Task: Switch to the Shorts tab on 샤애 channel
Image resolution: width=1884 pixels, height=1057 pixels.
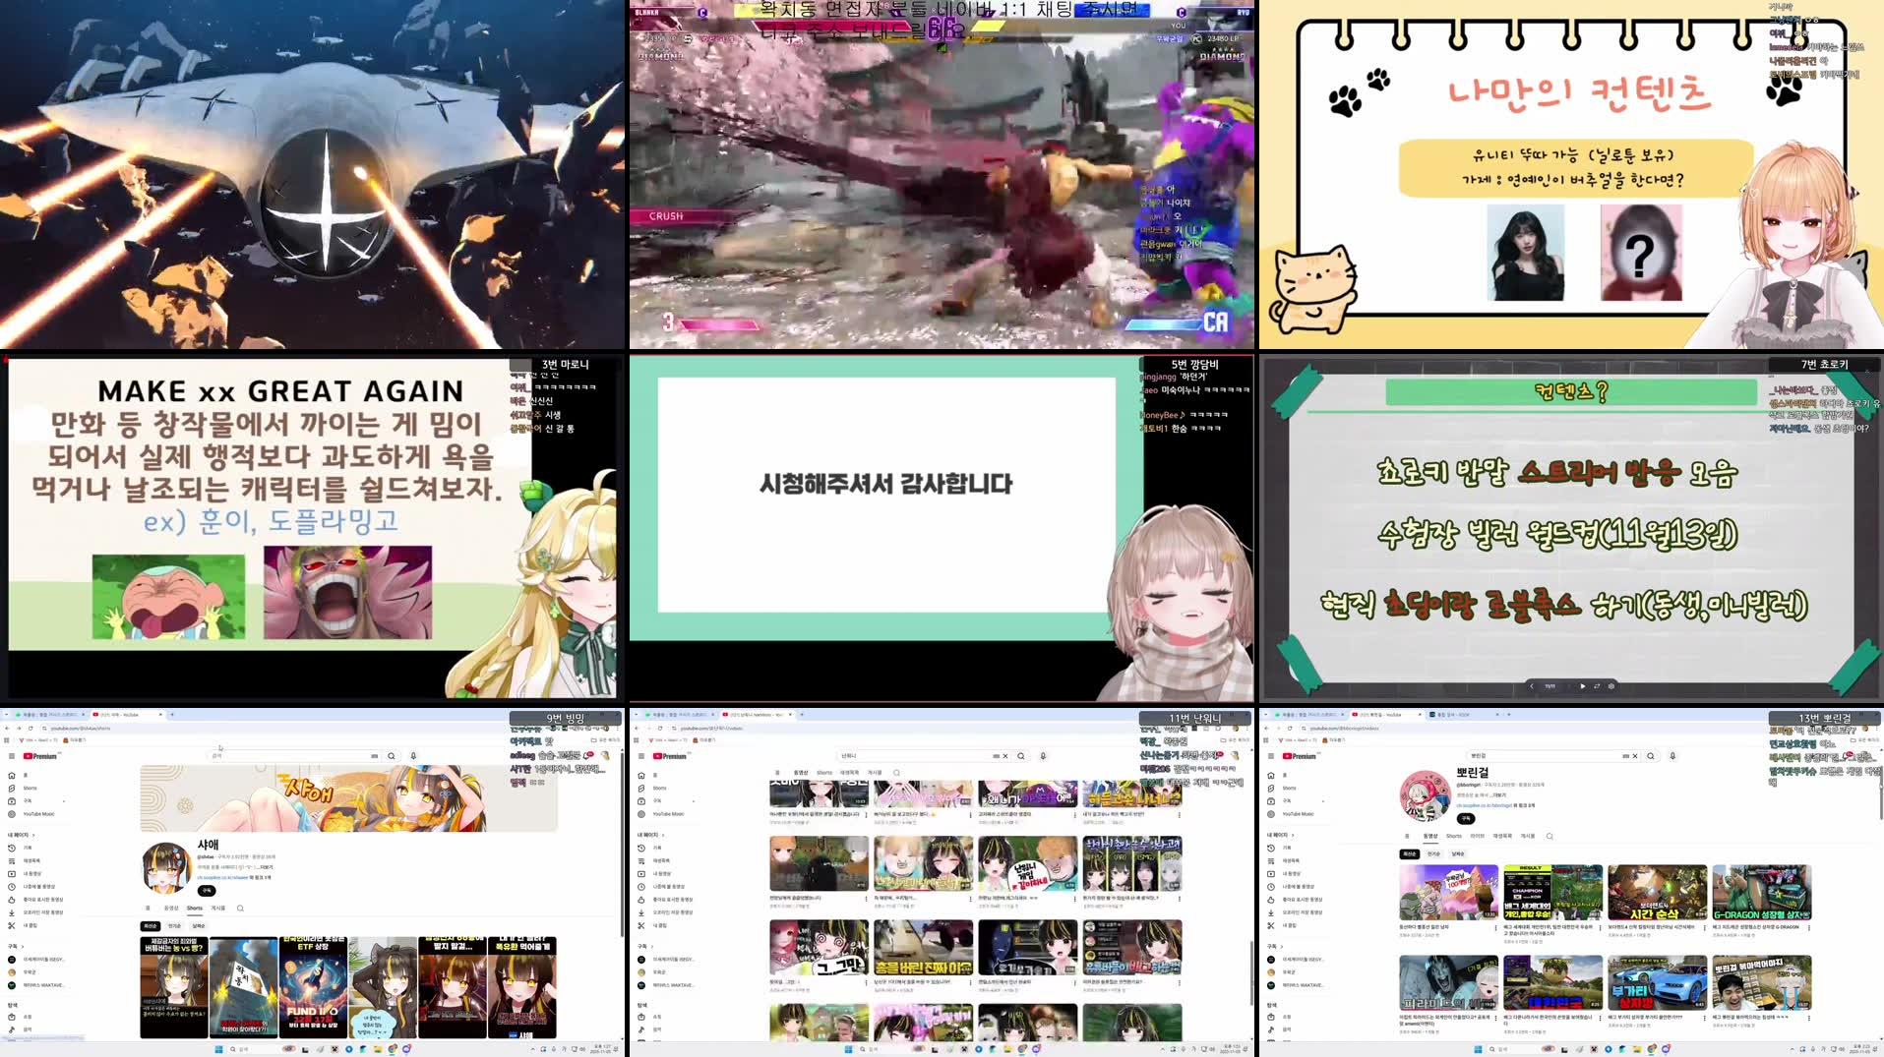Action: 194,908
